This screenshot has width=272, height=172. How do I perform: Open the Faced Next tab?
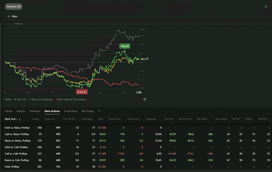click(x=71, y=111)
